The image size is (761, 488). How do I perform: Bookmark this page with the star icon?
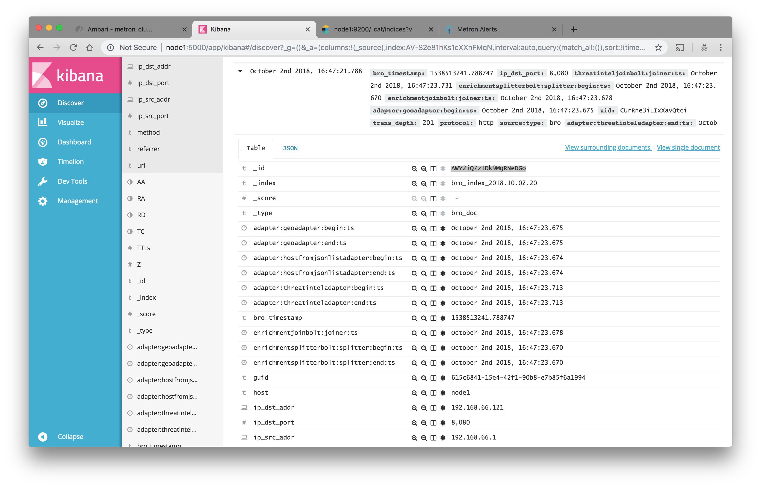[658, 47]
